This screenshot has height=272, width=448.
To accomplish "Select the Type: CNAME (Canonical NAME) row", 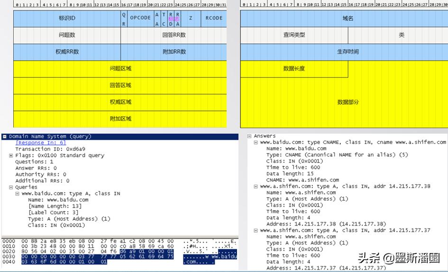I will (x=337, y=155).
